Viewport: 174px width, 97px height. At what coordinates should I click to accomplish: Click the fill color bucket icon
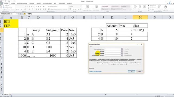[29, 9]
